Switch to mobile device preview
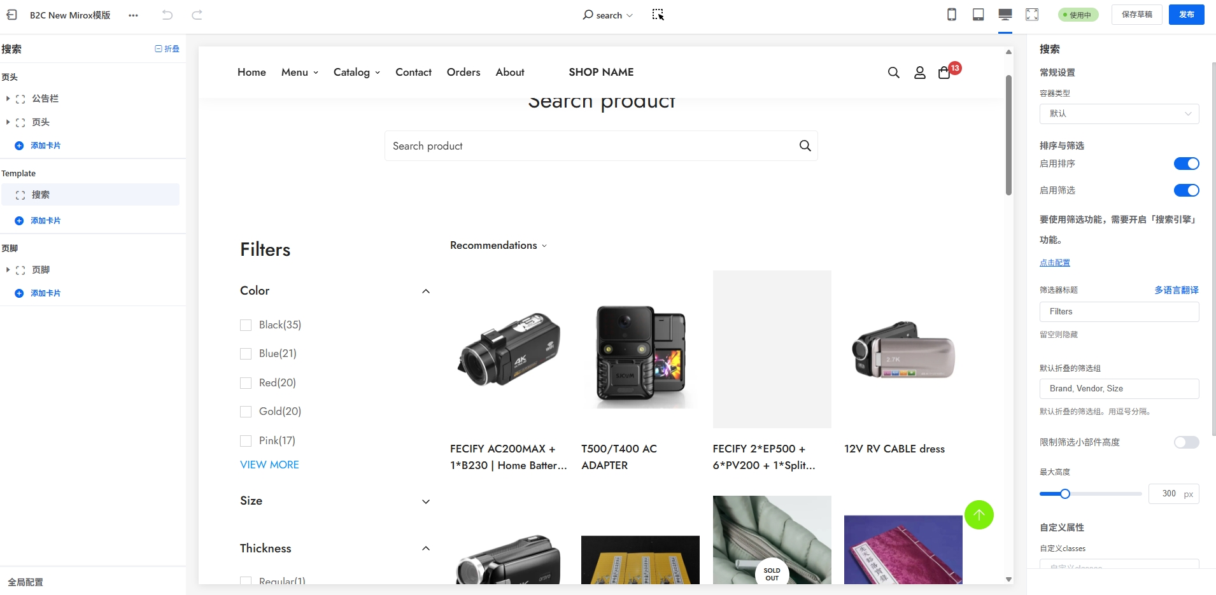 (x=952, y=15)
